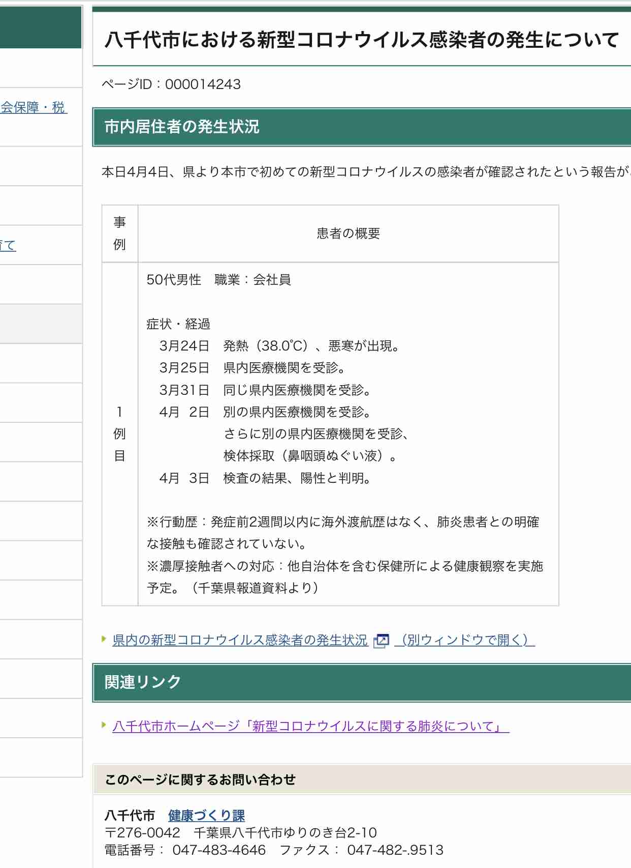Click the 事例 table header cell
Image resolution: width=631 pixels, height=868 pixels.
120,234
